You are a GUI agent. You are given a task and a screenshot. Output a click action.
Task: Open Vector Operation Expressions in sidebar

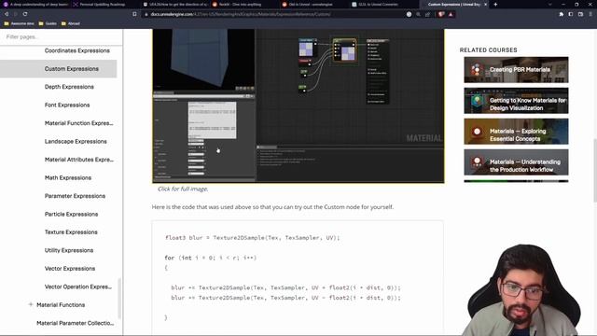[78, 287]
